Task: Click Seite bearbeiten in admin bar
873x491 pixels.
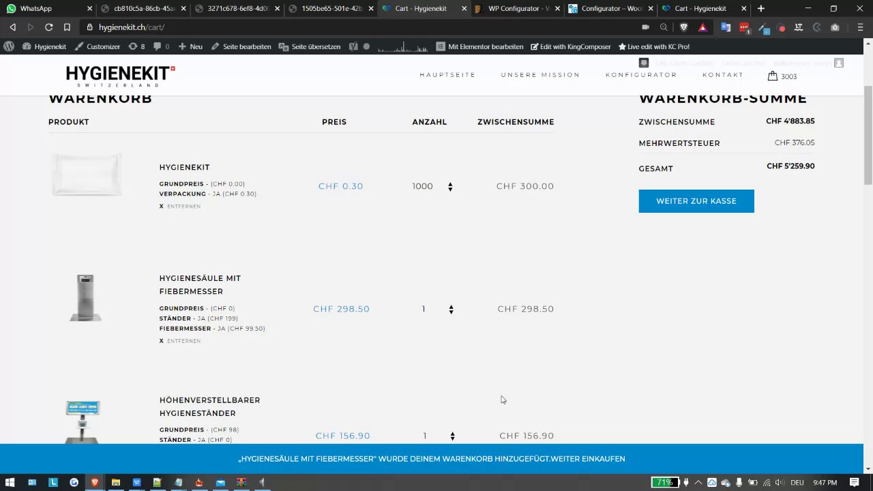Action: pyautogui.click(x=241, y=46)
